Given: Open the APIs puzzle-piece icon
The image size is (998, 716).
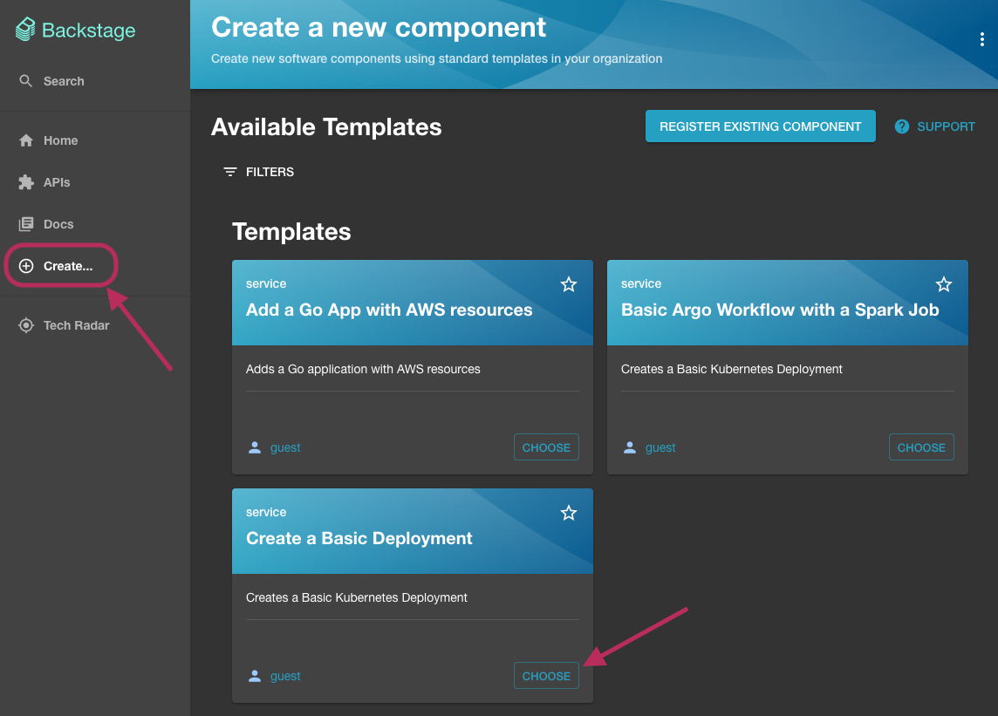Looking at the screenshot, I should point(26,182).
